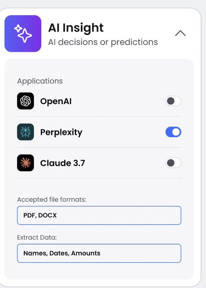Image resolution: width=206 pixels, height=288 pixels.
Task: Click the Accepted file formats input field
Action: click(x=99, y=215)
